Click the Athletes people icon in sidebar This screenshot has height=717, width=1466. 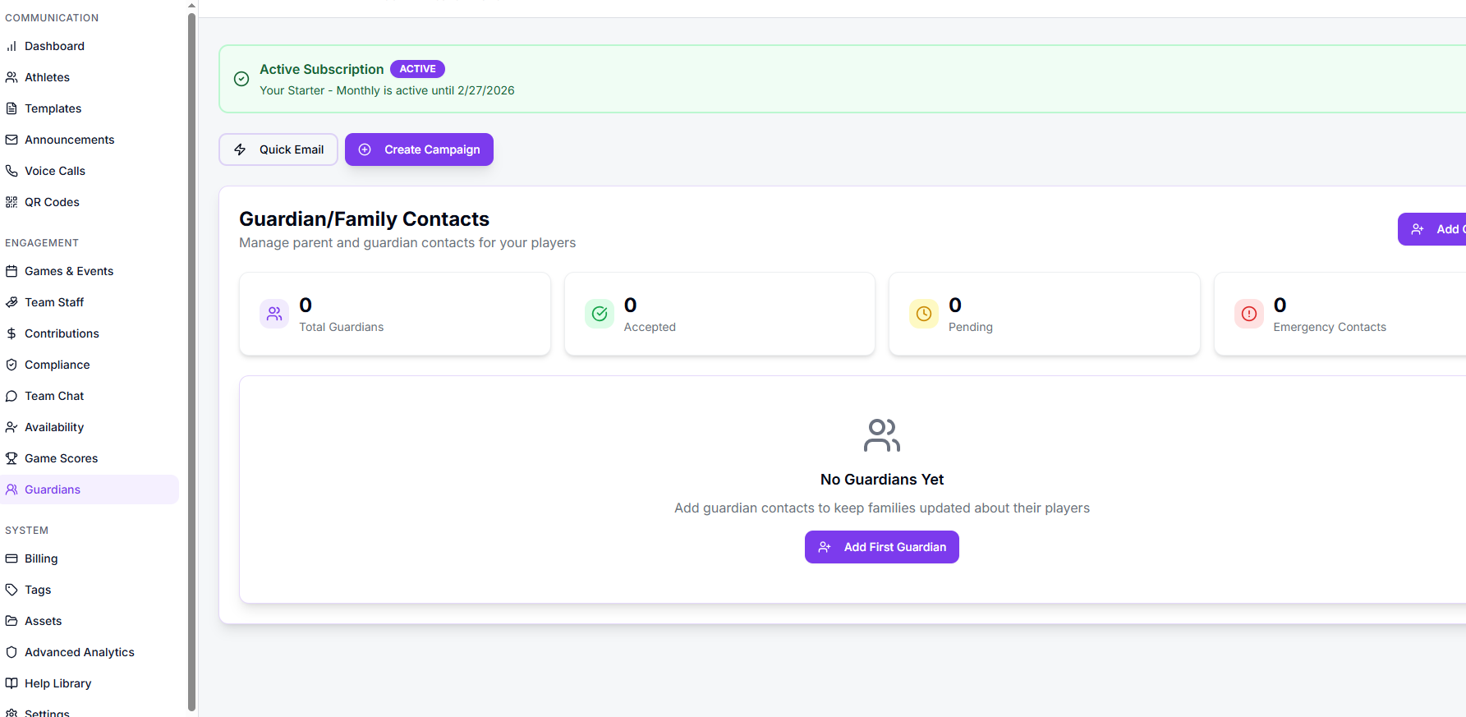tap(11, 77)
